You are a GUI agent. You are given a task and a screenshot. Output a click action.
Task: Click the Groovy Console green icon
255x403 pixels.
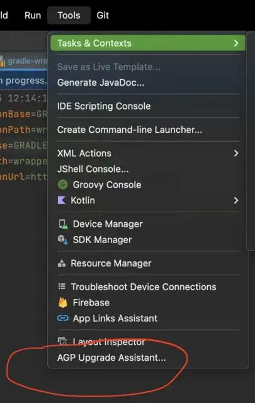[63, 184]
